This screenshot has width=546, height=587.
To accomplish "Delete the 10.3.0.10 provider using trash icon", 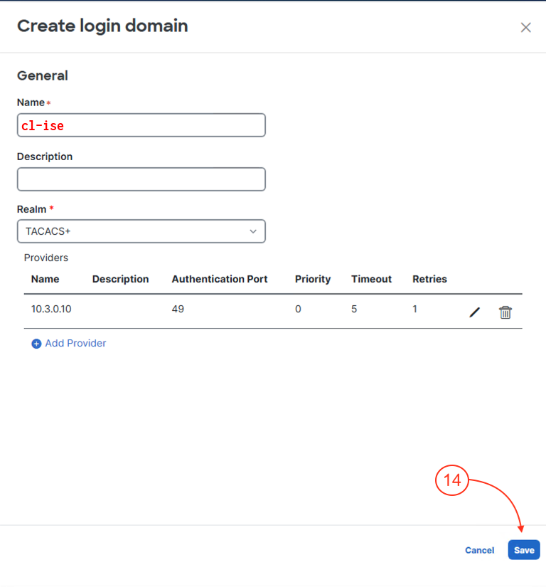I will (x=505, y=312).
